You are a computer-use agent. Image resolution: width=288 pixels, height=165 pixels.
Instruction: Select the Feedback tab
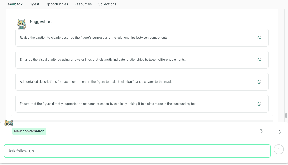(14, 4)
